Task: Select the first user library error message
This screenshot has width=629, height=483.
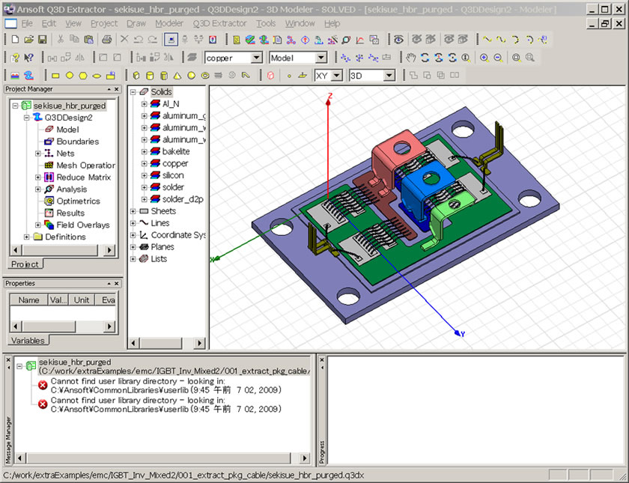Action: point(165,386)
